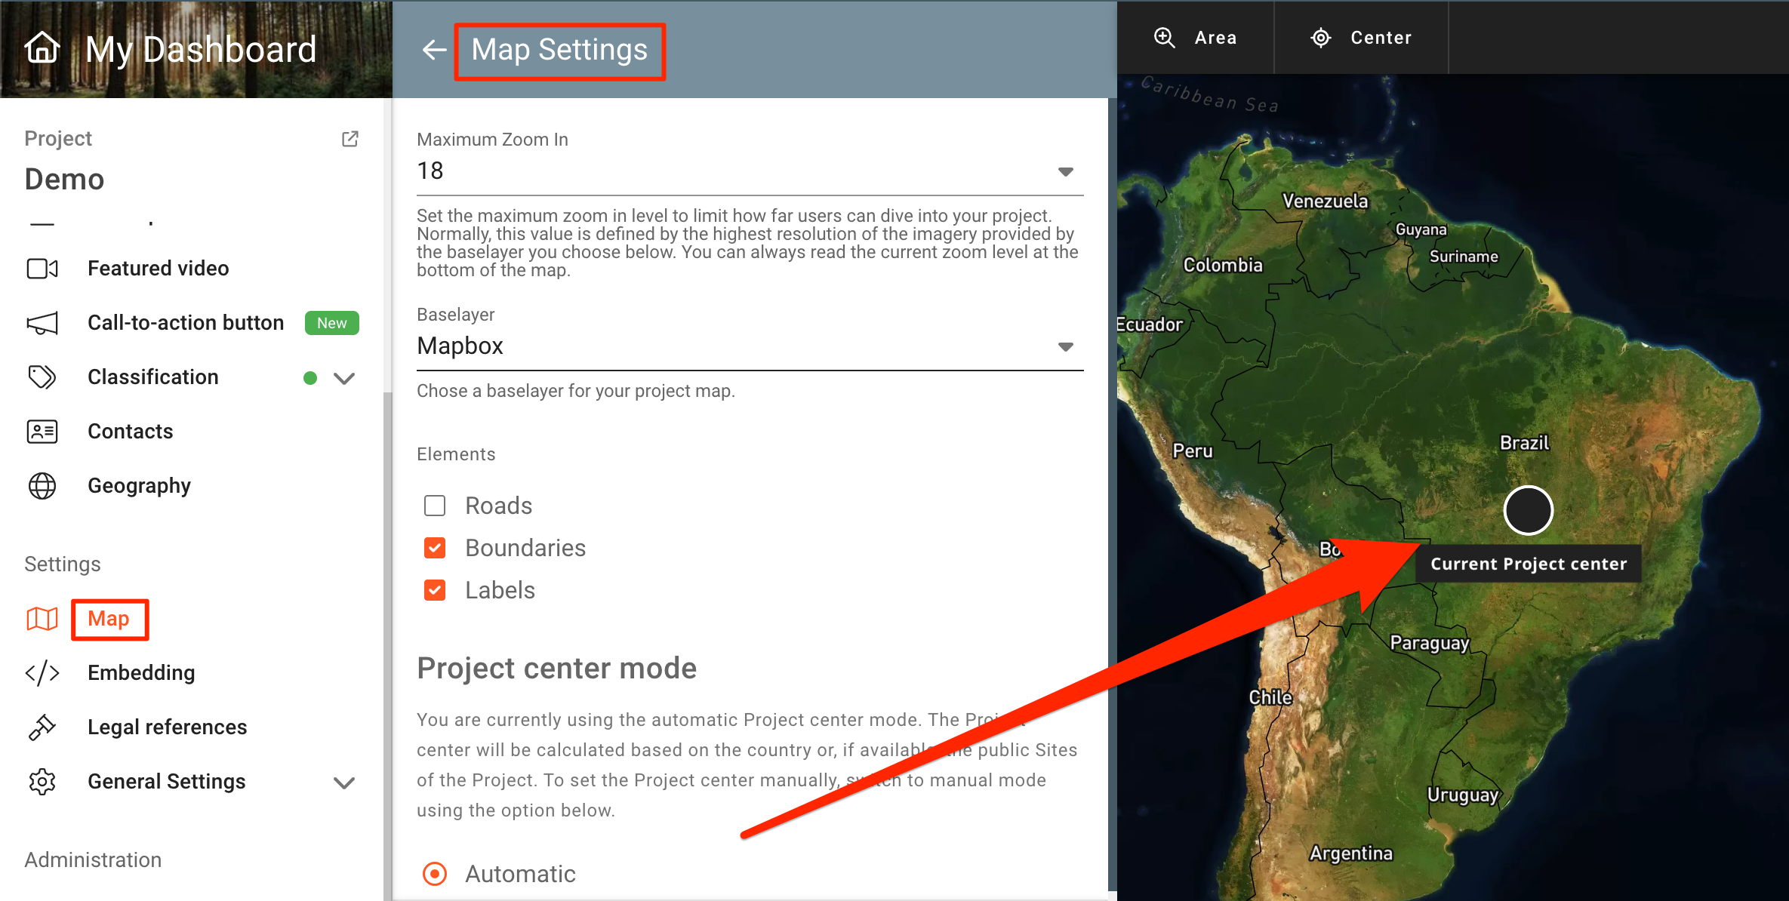Screen dimensions: 1789x901
Task: Click the Center button on the map toolbar
Action: point(1362,38)
